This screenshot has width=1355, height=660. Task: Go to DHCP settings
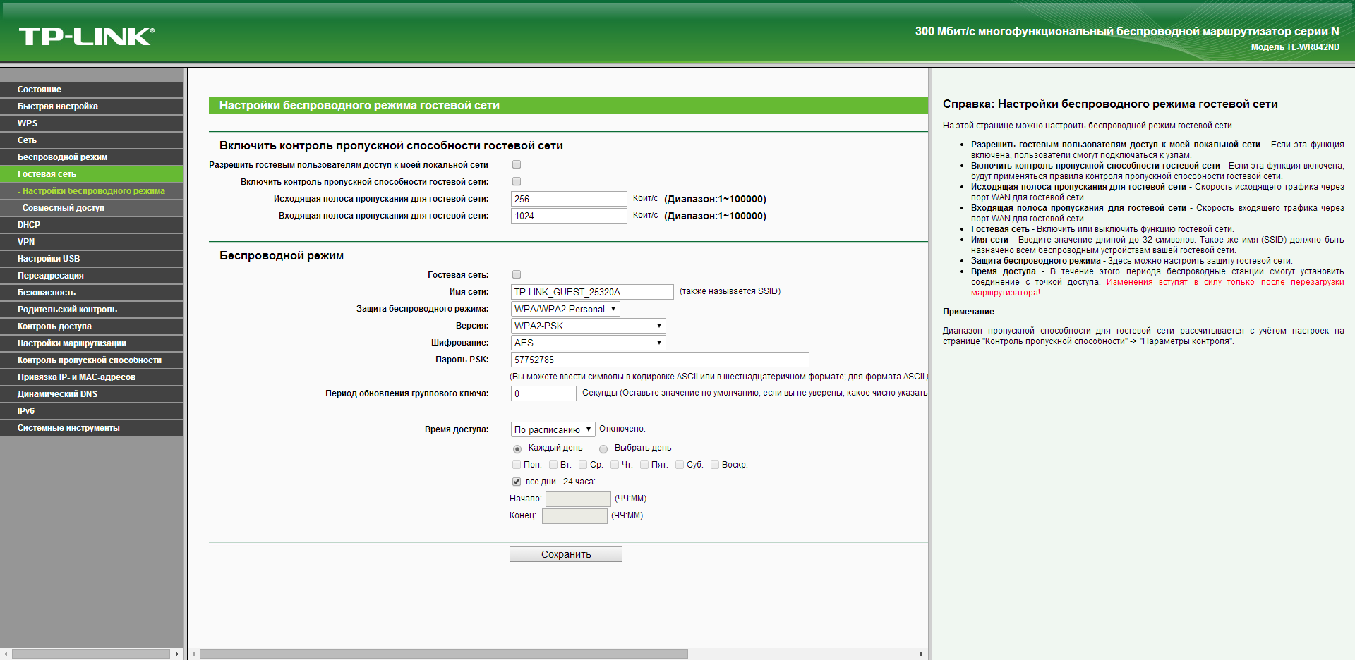click(92, 225)
